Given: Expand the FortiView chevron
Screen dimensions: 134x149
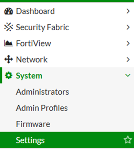Looking at the screenshot, I should (128, 43).
